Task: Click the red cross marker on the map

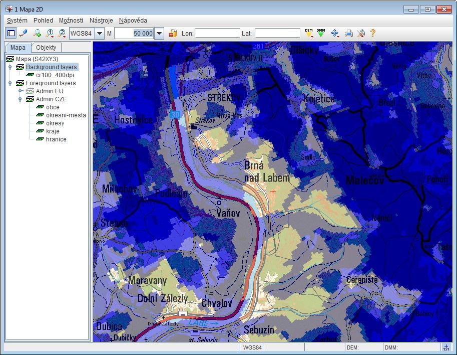Action: coord(273,192)
